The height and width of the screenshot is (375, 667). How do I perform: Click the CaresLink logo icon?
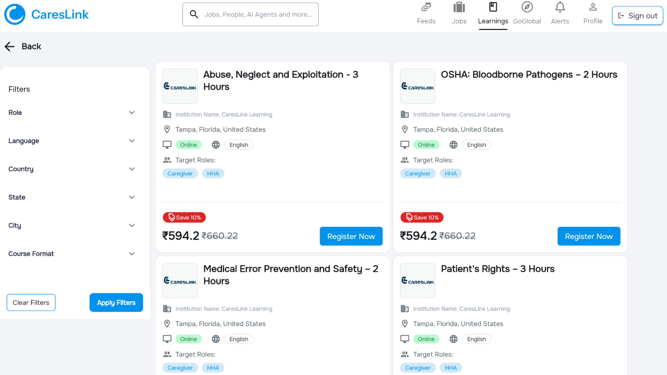point(15,14)
